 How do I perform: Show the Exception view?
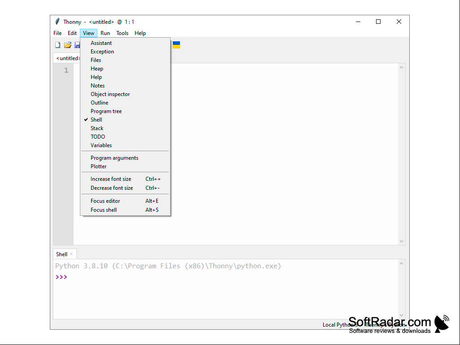(x=125, y=51)
